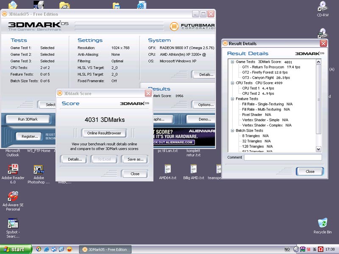Click the red omega tray icon
Screen dimensions: 339x254
tap(321, 249)
